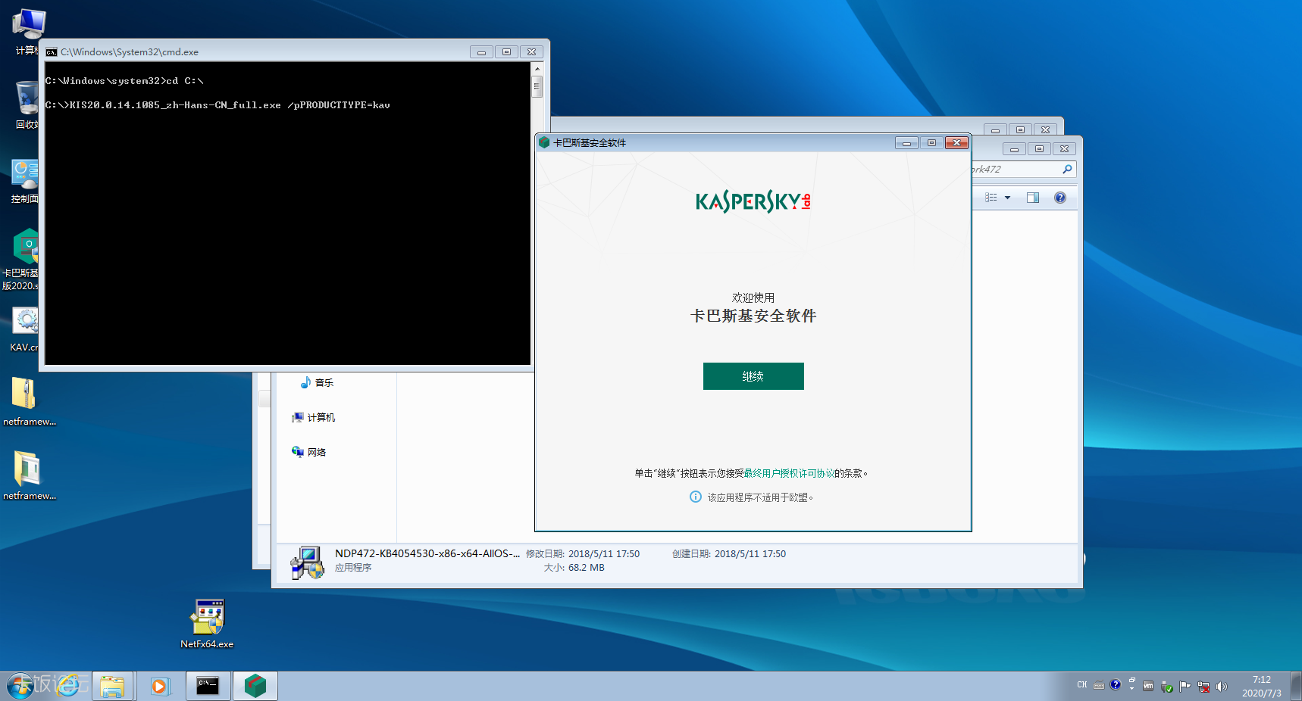Image resolution: width=1302 pixels, height=701 pixels.
Task: Minimize the Kaspersky installer window
Action: point(906,142)
